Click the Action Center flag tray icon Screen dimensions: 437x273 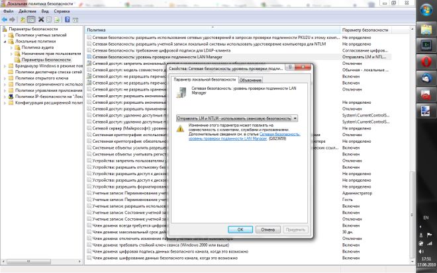click(x=430, y=235)
